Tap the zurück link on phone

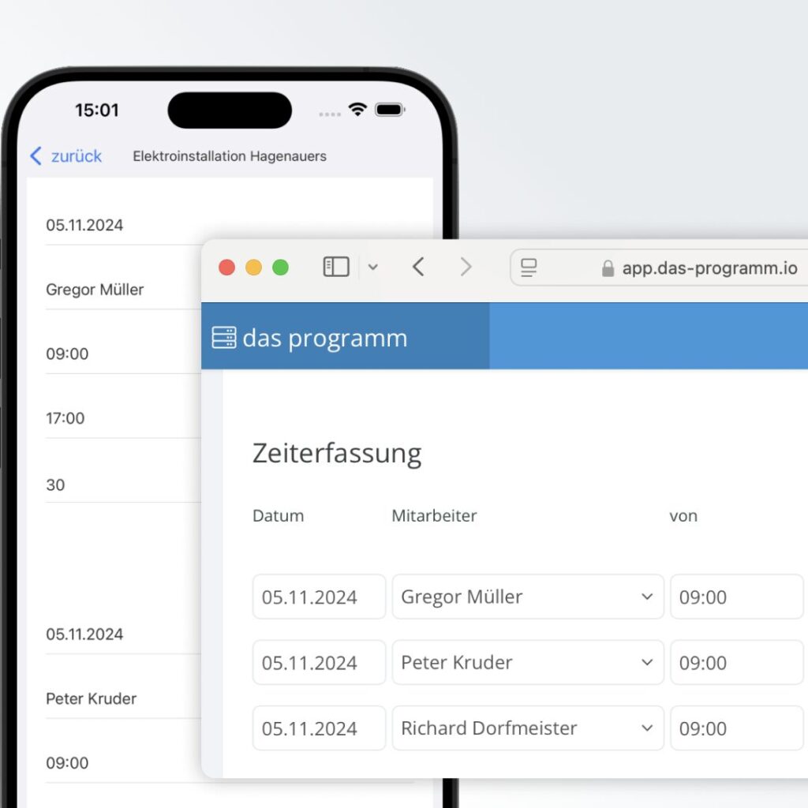click(77, 156)
